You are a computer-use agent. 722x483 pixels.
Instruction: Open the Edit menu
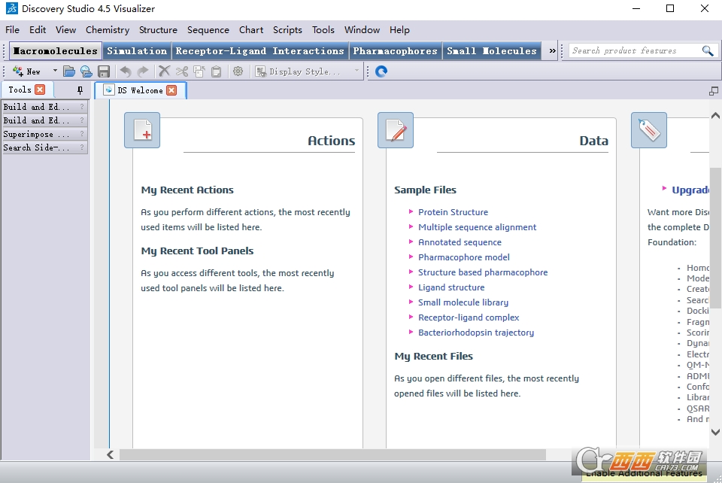38,30
